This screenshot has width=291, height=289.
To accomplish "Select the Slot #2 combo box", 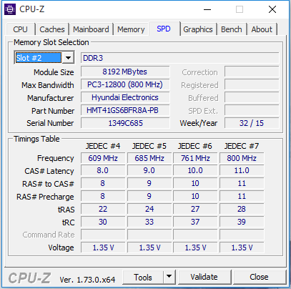I will pyautogui.click(x=44, y=58).
